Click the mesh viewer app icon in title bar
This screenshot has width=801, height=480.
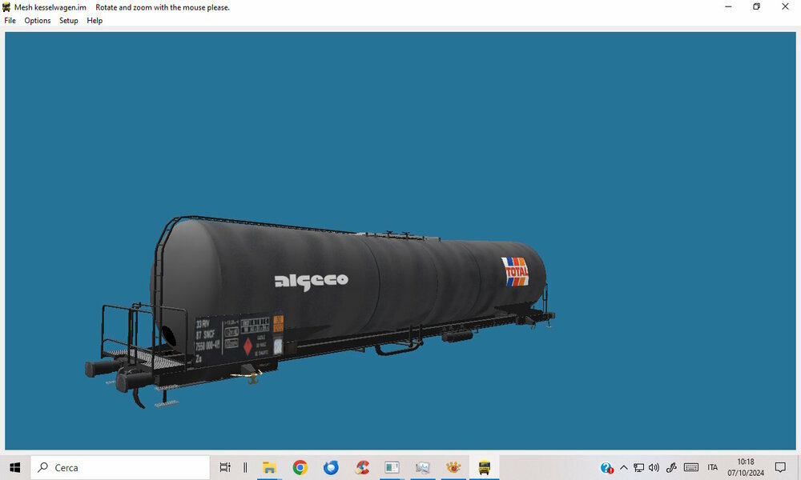pos(6,7)
